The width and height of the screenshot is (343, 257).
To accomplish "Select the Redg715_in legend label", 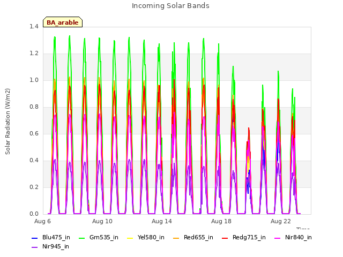I will (x=249, y=238).
